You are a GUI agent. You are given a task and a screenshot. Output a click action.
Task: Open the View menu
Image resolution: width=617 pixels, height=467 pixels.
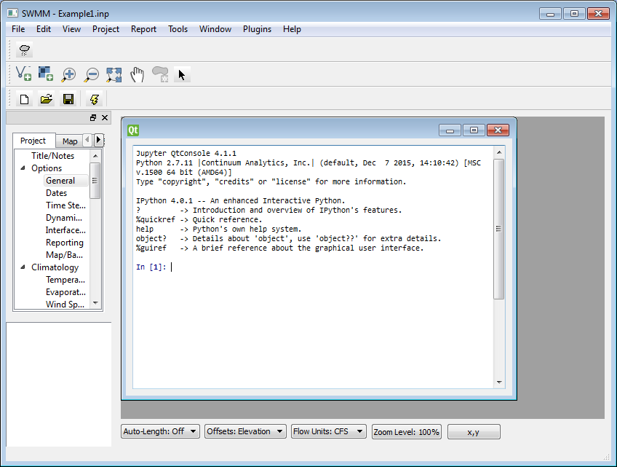(x=71, y=29)
